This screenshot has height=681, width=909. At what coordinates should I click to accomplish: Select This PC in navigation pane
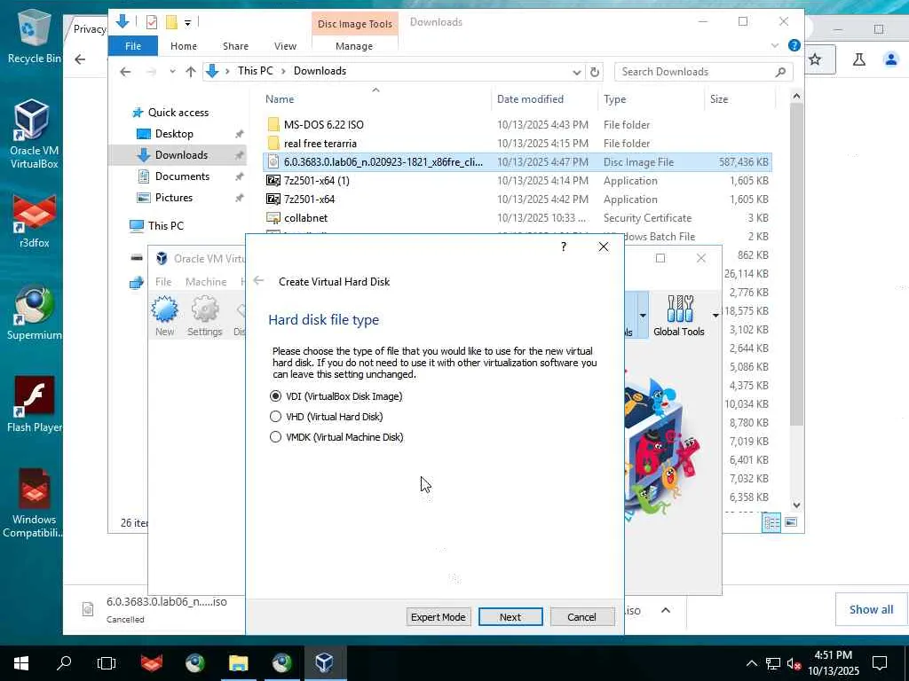pos(165,226)
